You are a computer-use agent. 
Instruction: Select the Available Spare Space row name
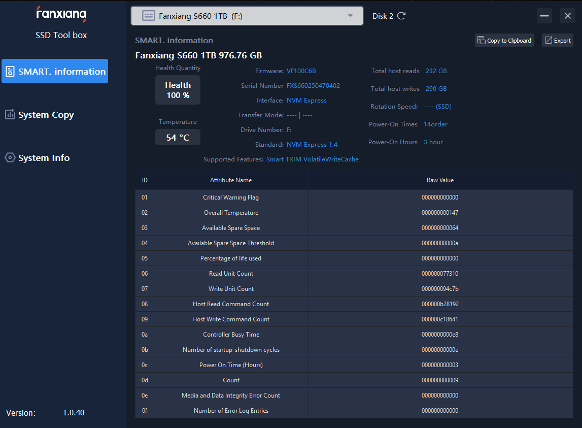pyautogui.click(x=231, y=228)
